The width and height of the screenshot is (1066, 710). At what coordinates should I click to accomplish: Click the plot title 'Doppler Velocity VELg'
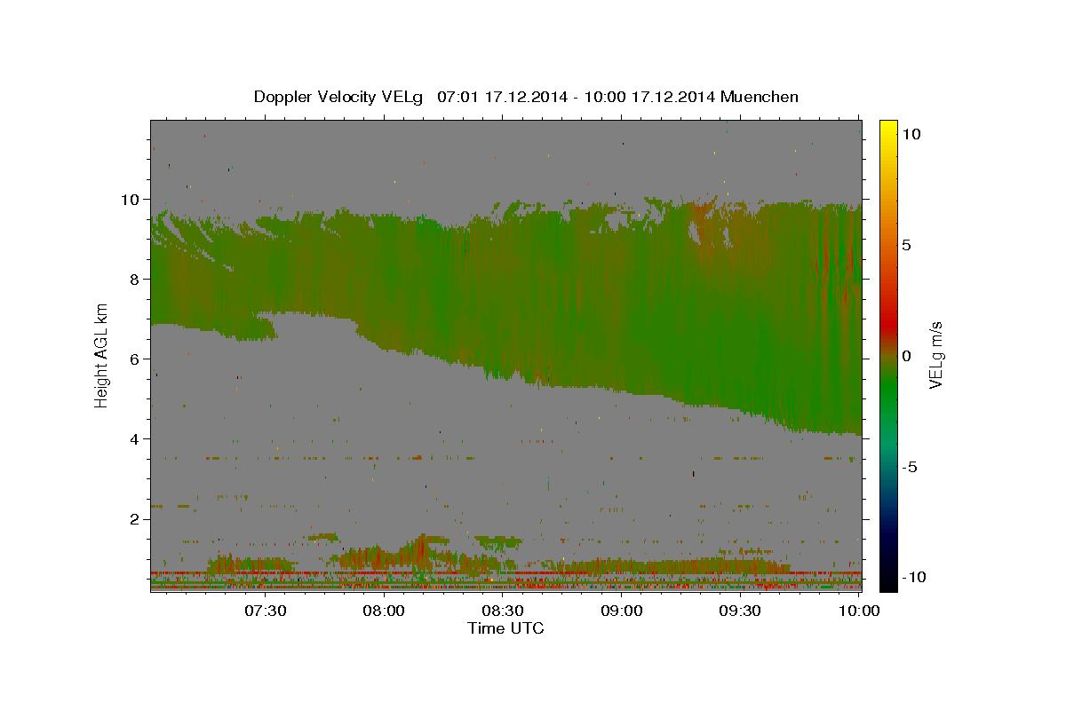point(340,97)
